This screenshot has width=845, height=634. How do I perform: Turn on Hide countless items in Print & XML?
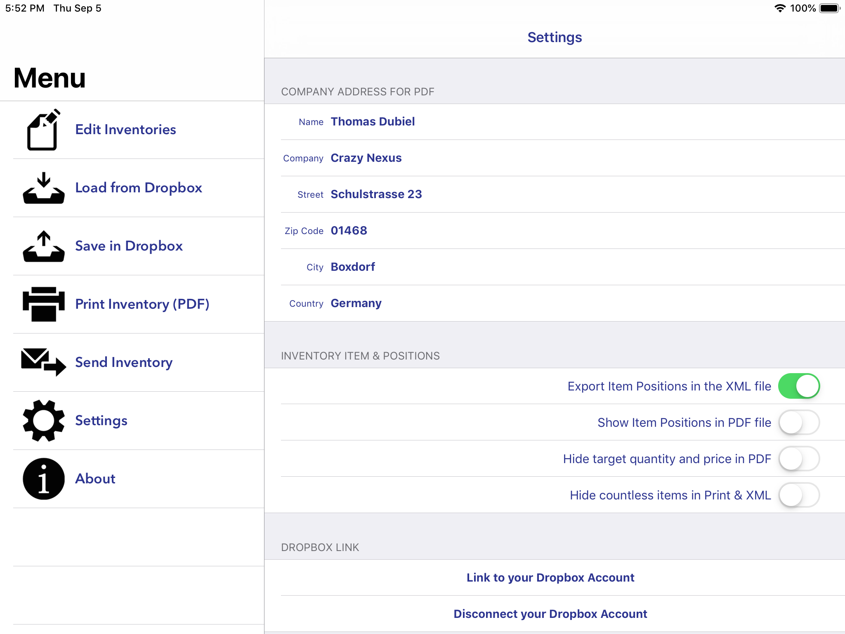click(x=799, y=495)
